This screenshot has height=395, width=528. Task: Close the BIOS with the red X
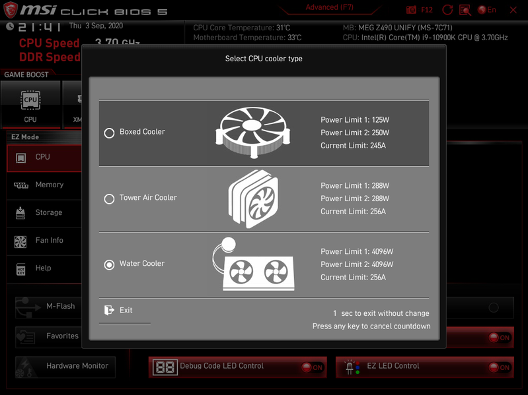tap(513, 10)
